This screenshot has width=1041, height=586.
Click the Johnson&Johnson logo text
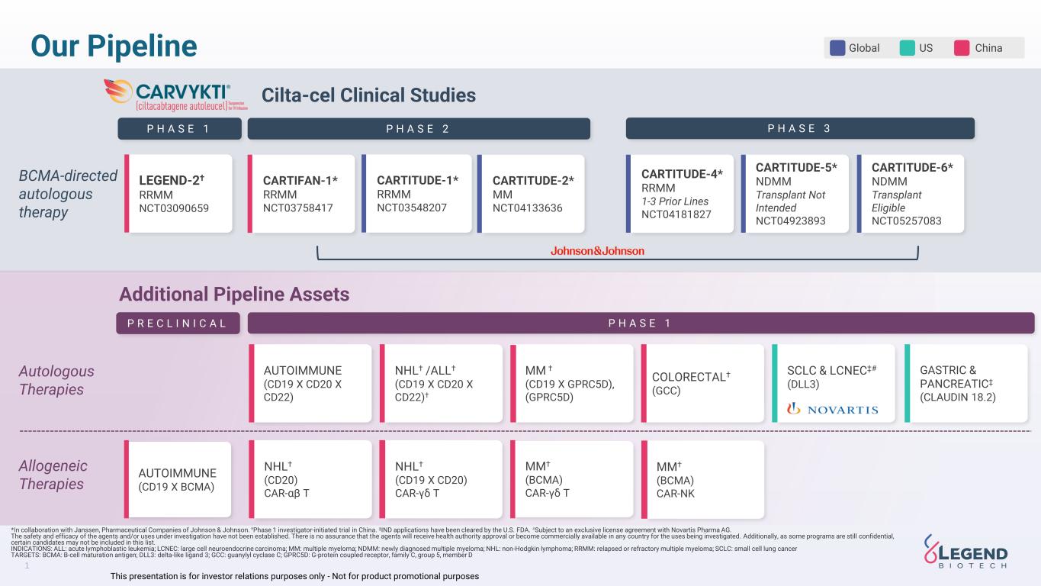pos(597,251)
